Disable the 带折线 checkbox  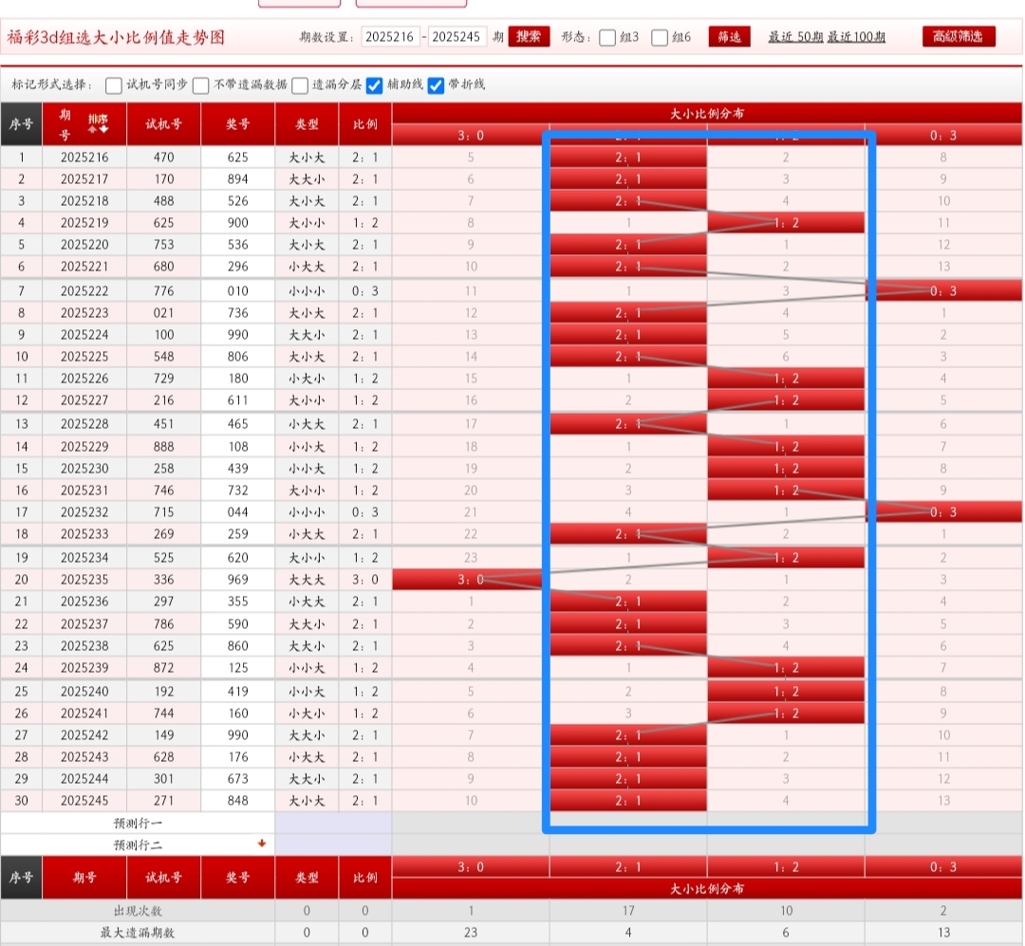tap(437, 85)
